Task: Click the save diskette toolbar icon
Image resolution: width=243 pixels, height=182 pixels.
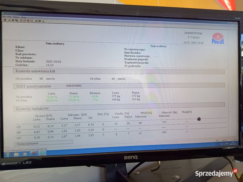Action: [x=13, y=20]
